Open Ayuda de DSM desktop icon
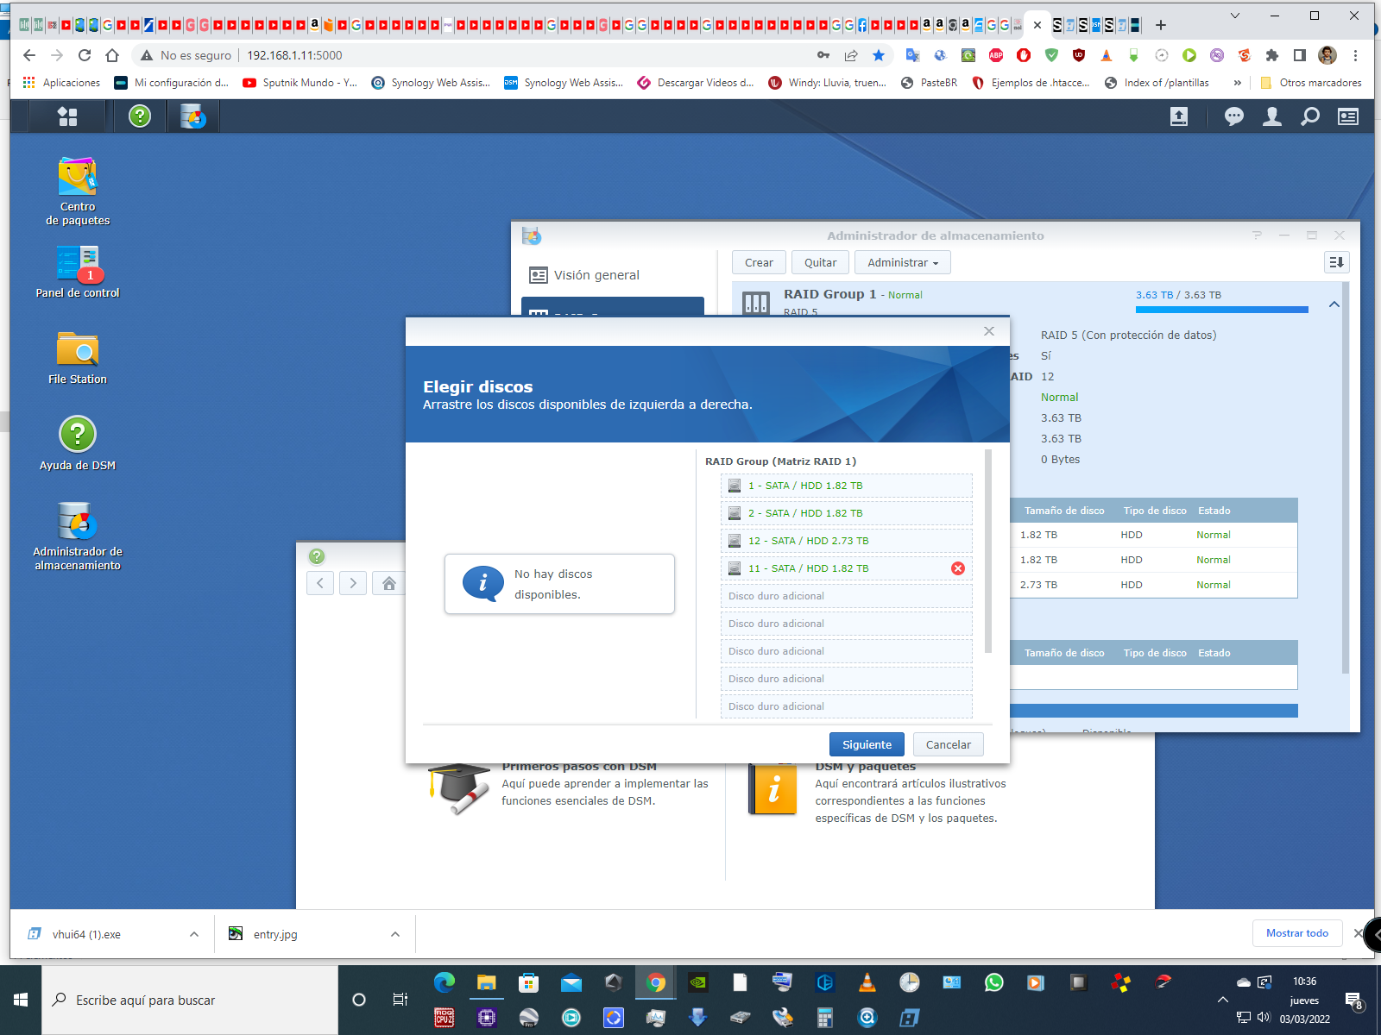 pyautogui.click(x=78, y=435)
